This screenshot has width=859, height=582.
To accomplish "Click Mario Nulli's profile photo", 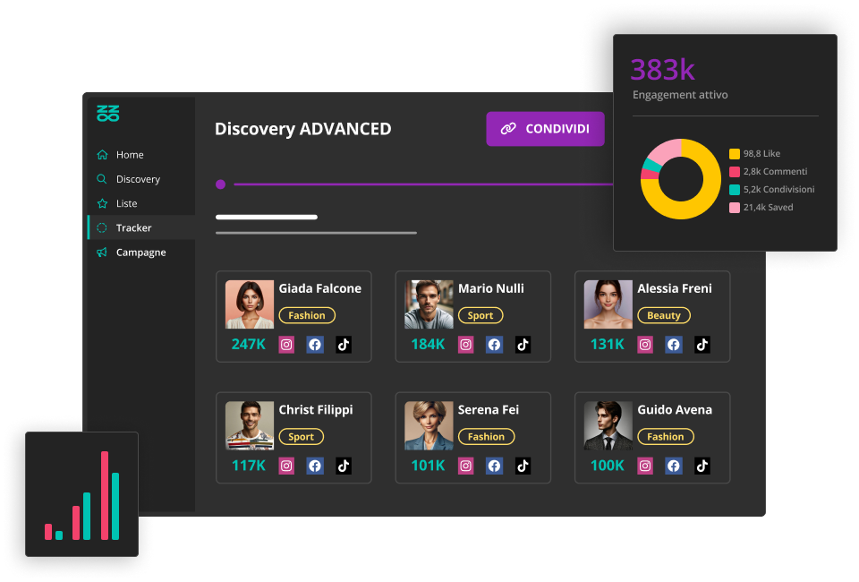I will coord(429,304).
